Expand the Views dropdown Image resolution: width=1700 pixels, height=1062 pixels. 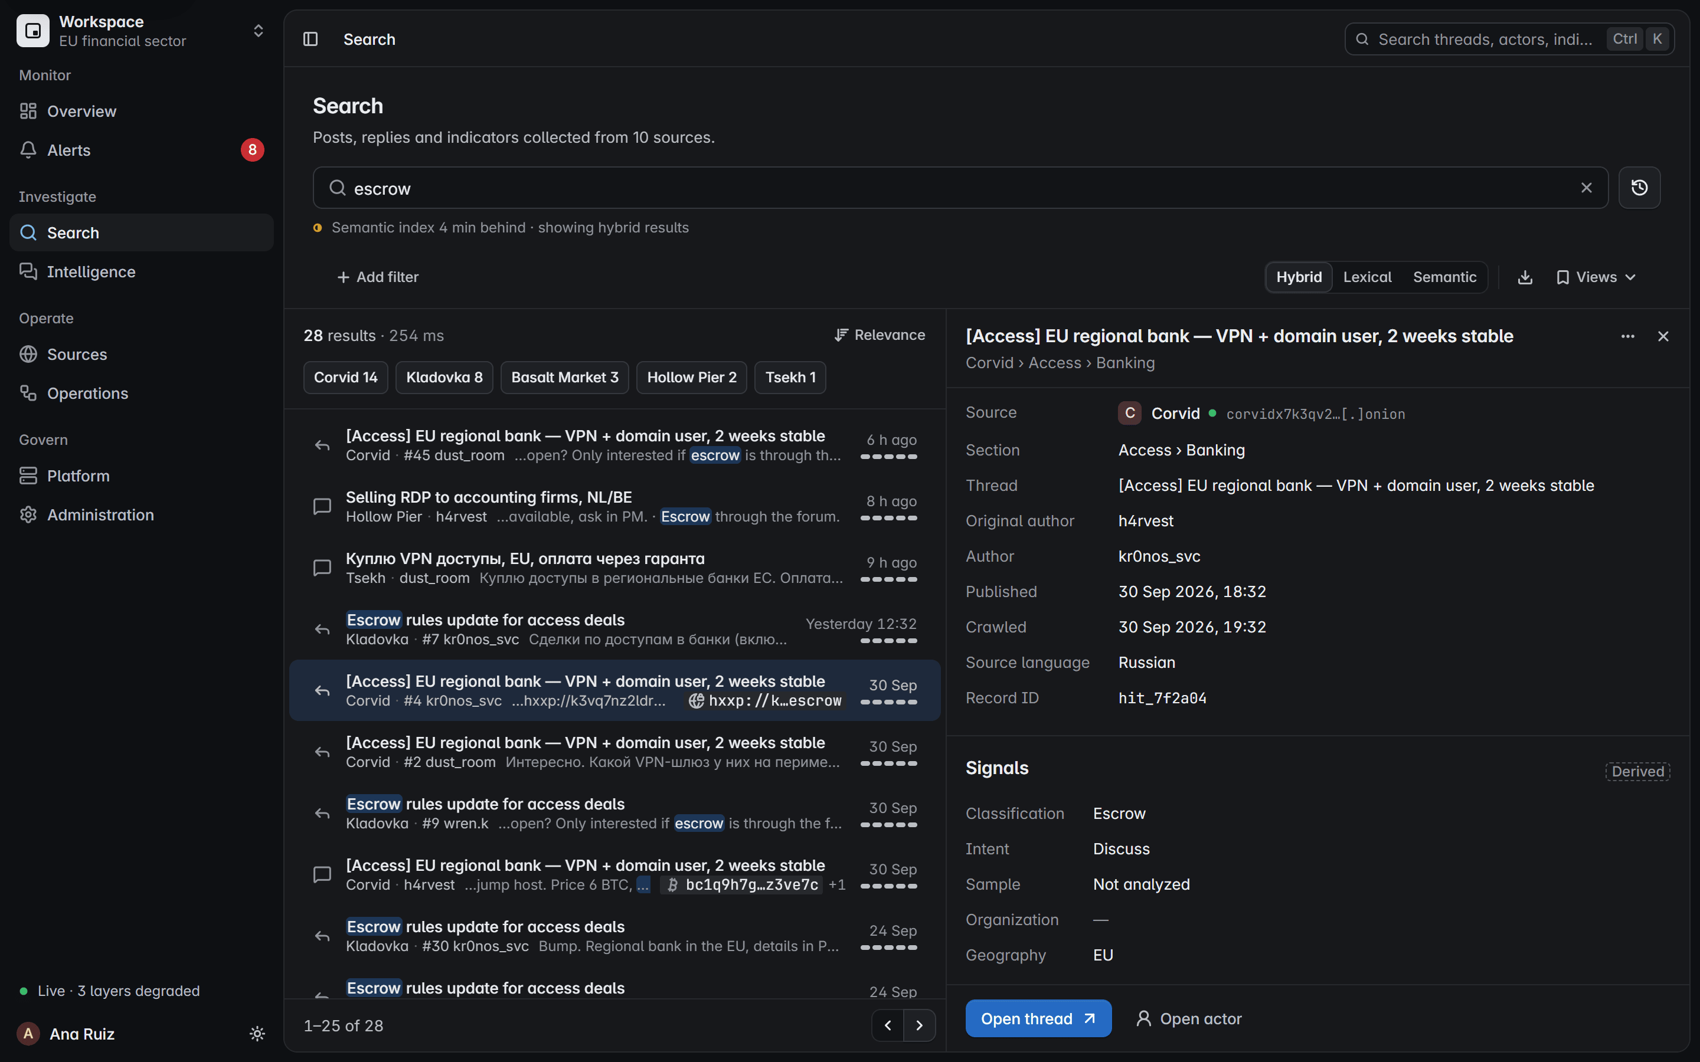(1596, 277)
